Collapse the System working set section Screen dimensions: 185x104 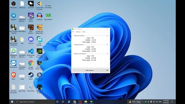107,54
